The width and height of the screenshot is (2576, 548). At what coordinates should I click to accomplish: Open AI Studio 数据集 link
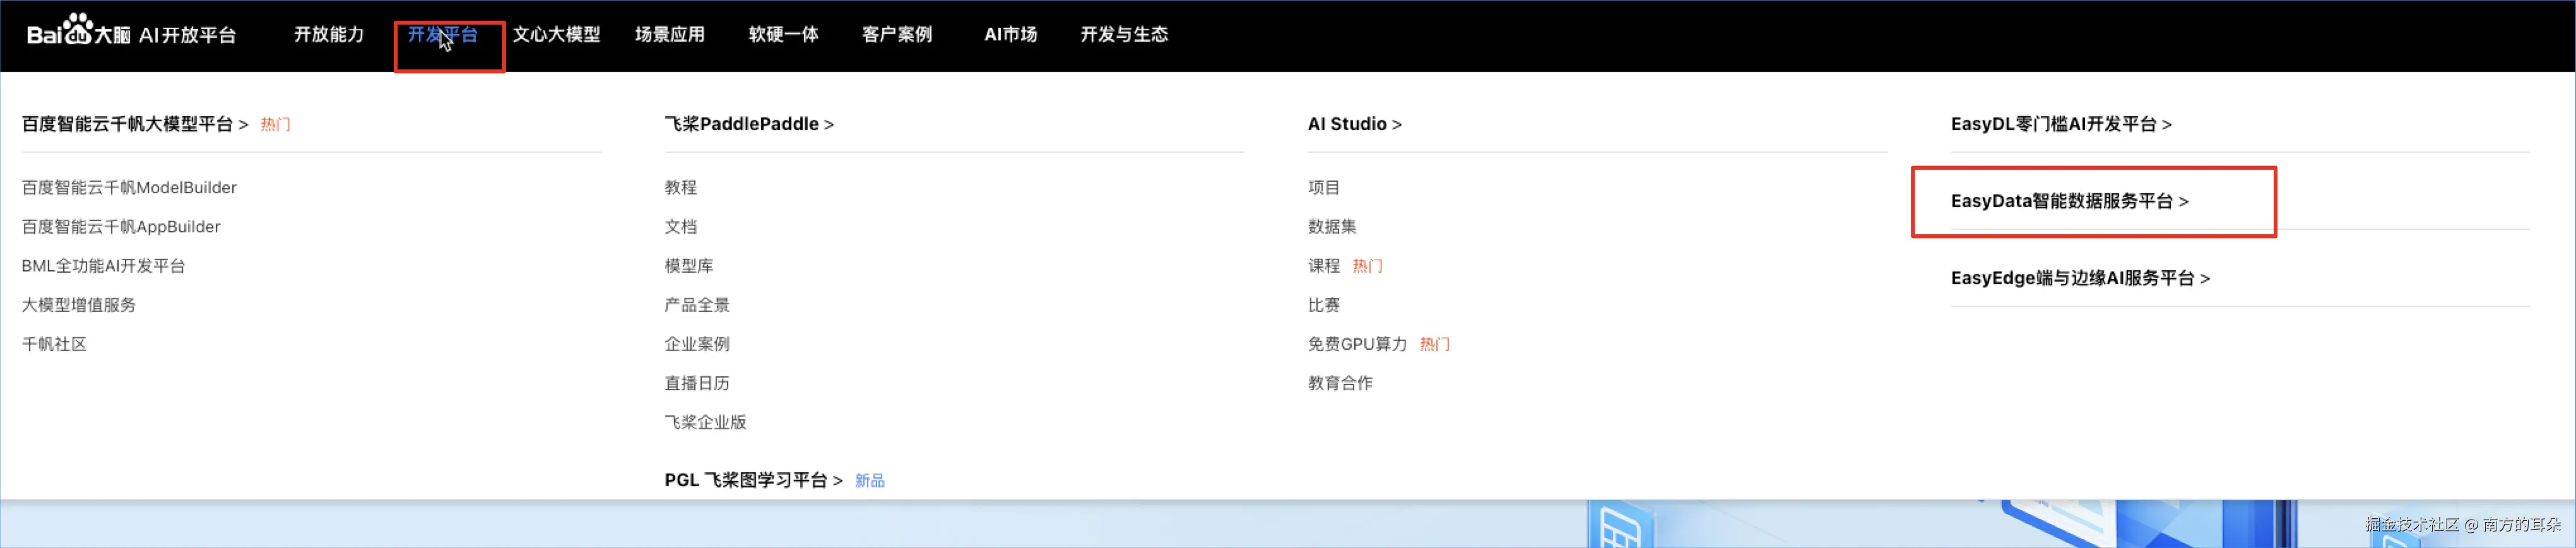(x=1332, y=227)
